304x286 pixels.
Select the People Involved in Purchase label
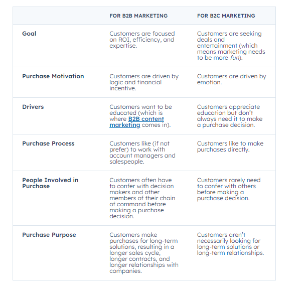(x=50, y=183)
